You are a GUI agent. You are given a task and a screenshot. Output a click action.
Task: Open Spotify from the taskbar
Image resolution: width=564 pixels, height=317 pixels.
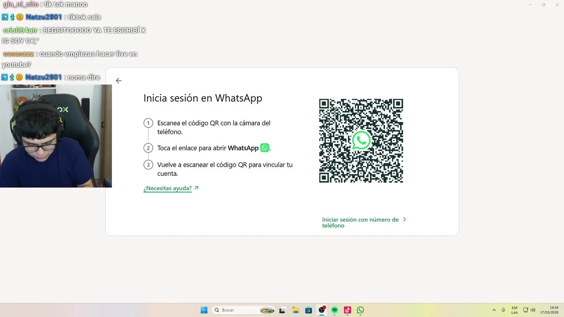(334, 310)
